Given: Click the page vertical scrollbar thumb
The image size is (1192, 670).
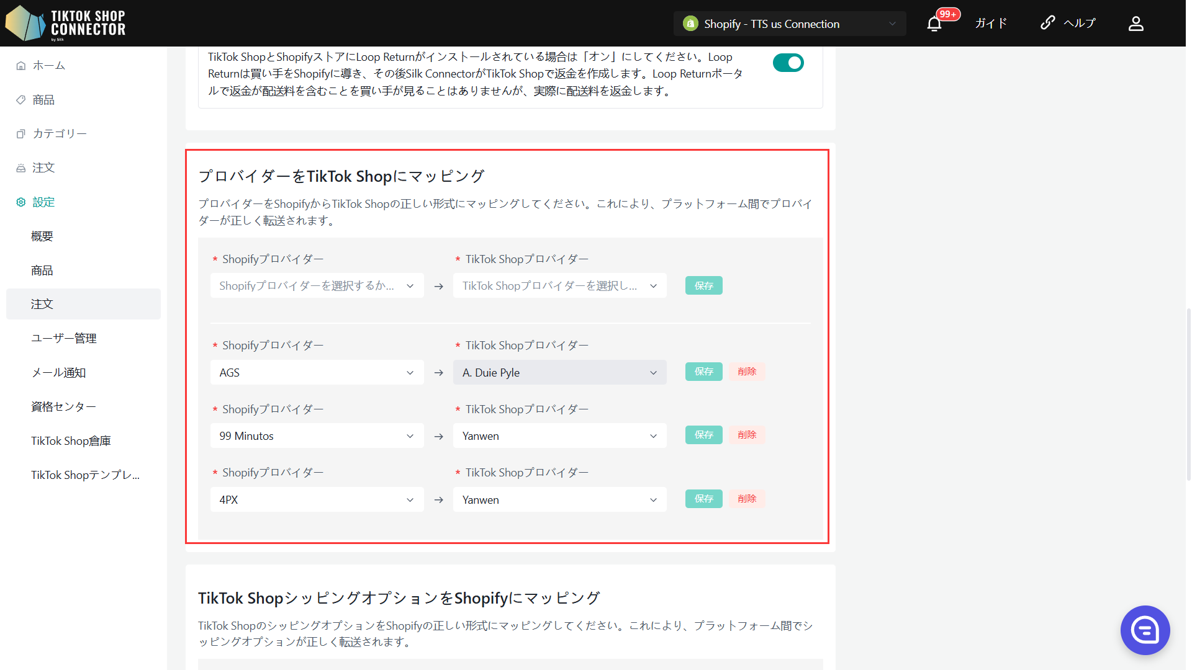Looking at the screenshot, I should (x=1188, y=395).
